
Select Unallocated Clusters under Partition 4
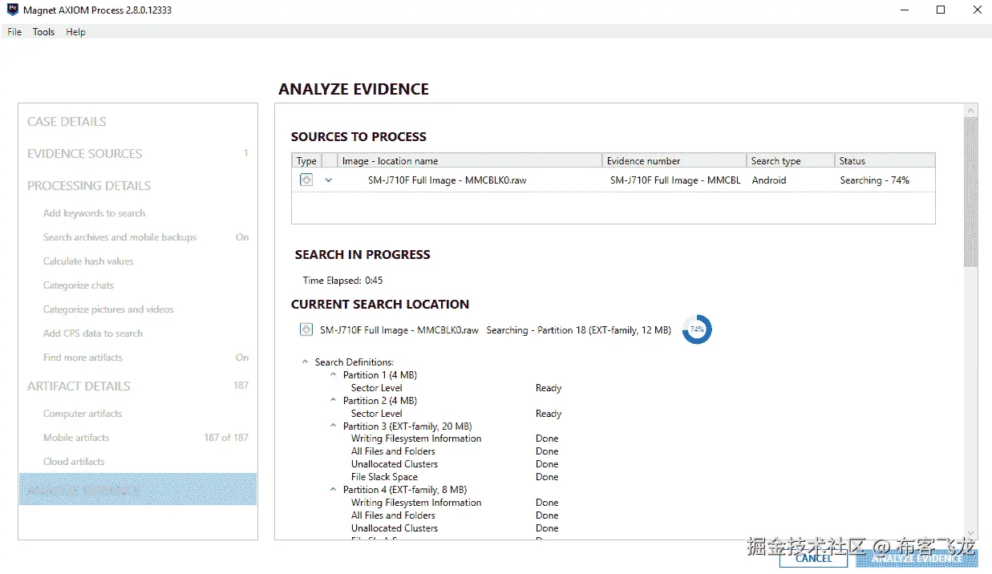pos(395,528)
